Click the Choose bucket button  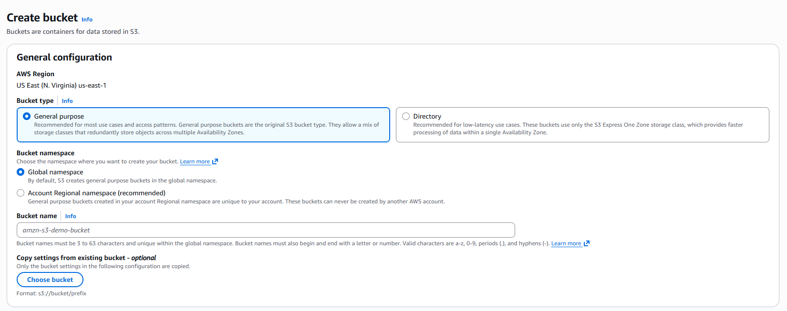[50, 280]
